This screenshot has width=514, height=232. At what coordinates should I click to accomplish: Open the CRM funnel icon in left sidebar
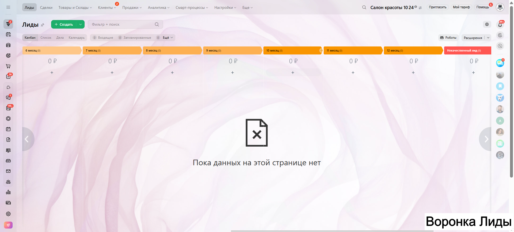[x=8, y=24]
